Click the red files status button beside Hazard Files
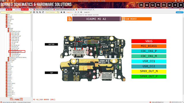This screenshot has width=184, height=103. [x=25, y=9]
